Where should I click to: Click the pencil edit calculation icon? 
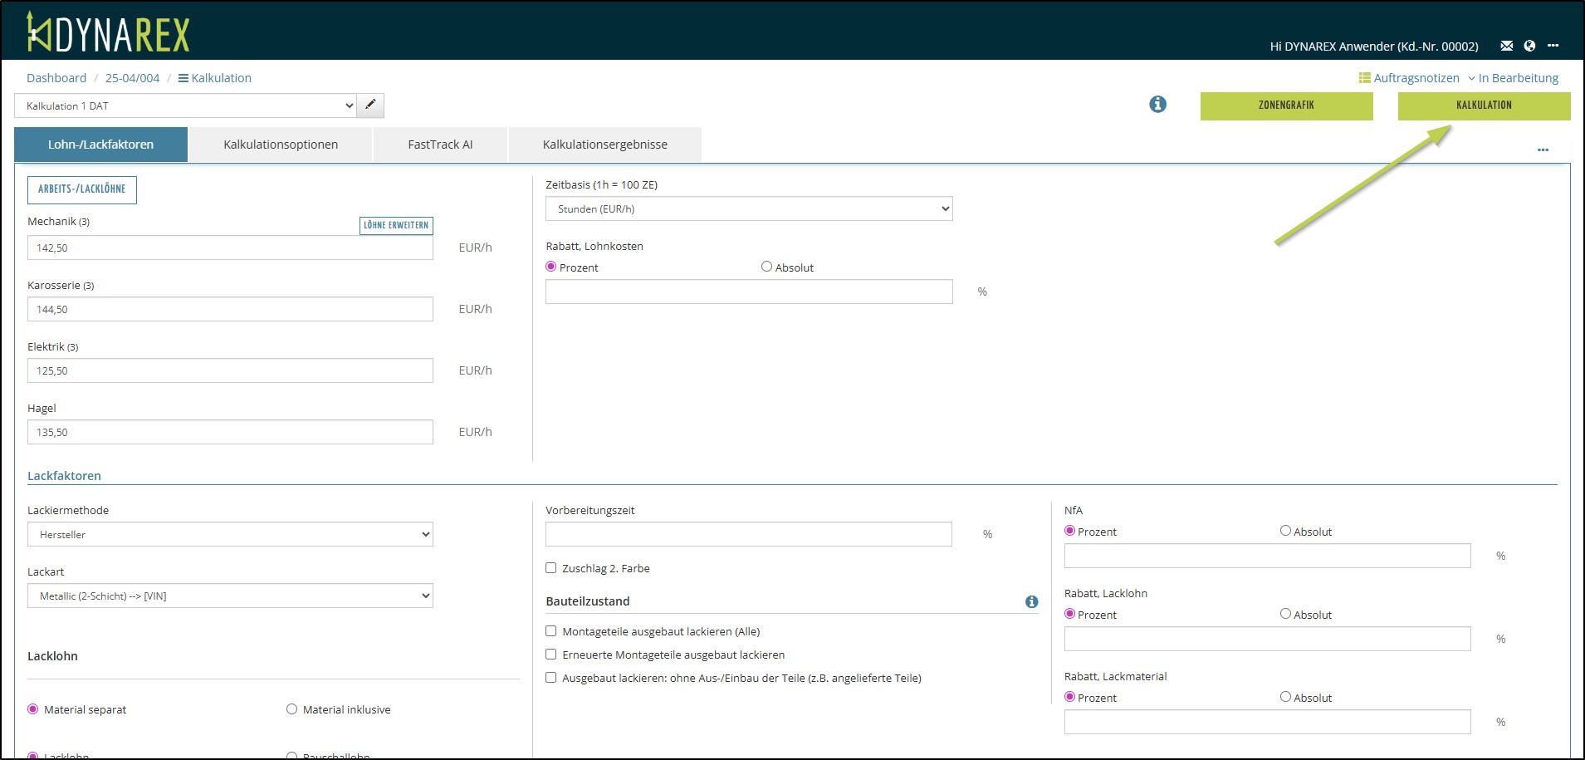tap(370, 105)
